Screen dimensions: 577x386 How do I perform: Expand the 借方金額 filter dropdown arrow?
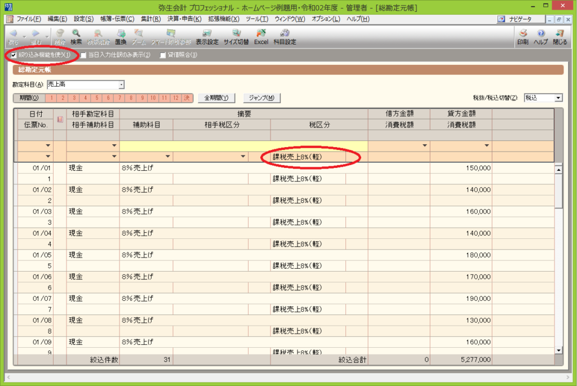424,146
